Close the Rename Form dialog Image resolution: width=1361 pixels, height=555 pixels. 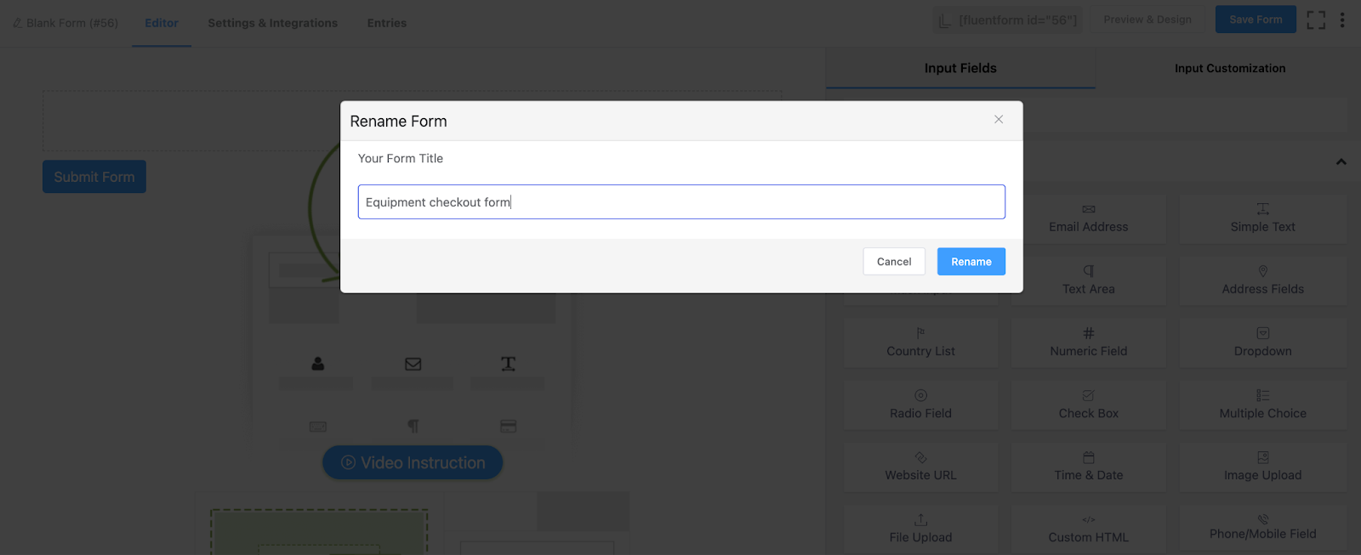pos(999,120)
